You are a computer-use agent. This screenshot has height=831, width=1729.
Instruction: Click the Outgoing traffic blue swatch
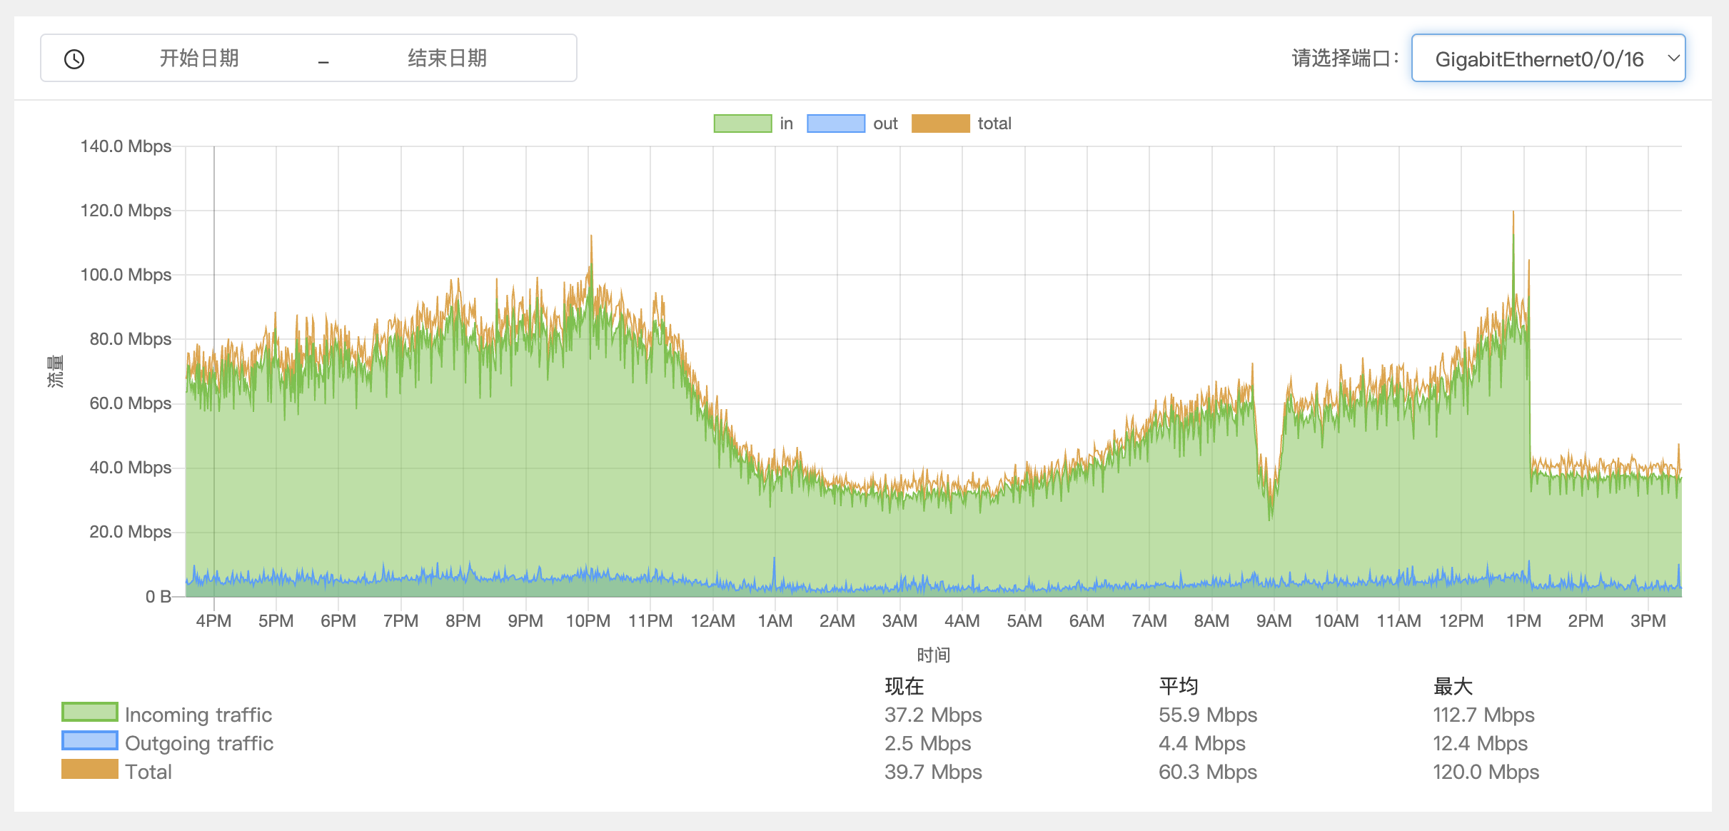tap(90, 741)
